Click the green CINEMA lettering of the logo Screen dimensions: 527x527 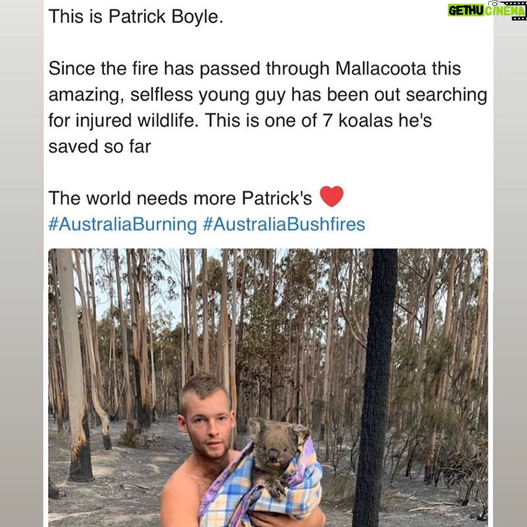pos(505,11)
